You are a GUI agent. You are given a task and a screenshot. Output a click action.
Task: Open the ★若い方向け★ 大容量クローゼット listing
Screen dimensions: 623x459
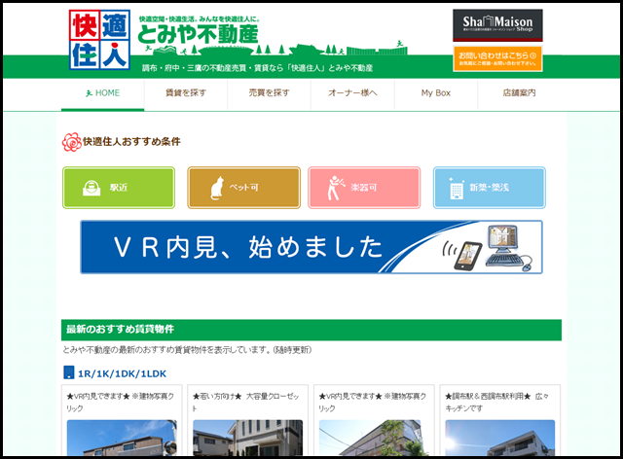(x=246, y=403)
